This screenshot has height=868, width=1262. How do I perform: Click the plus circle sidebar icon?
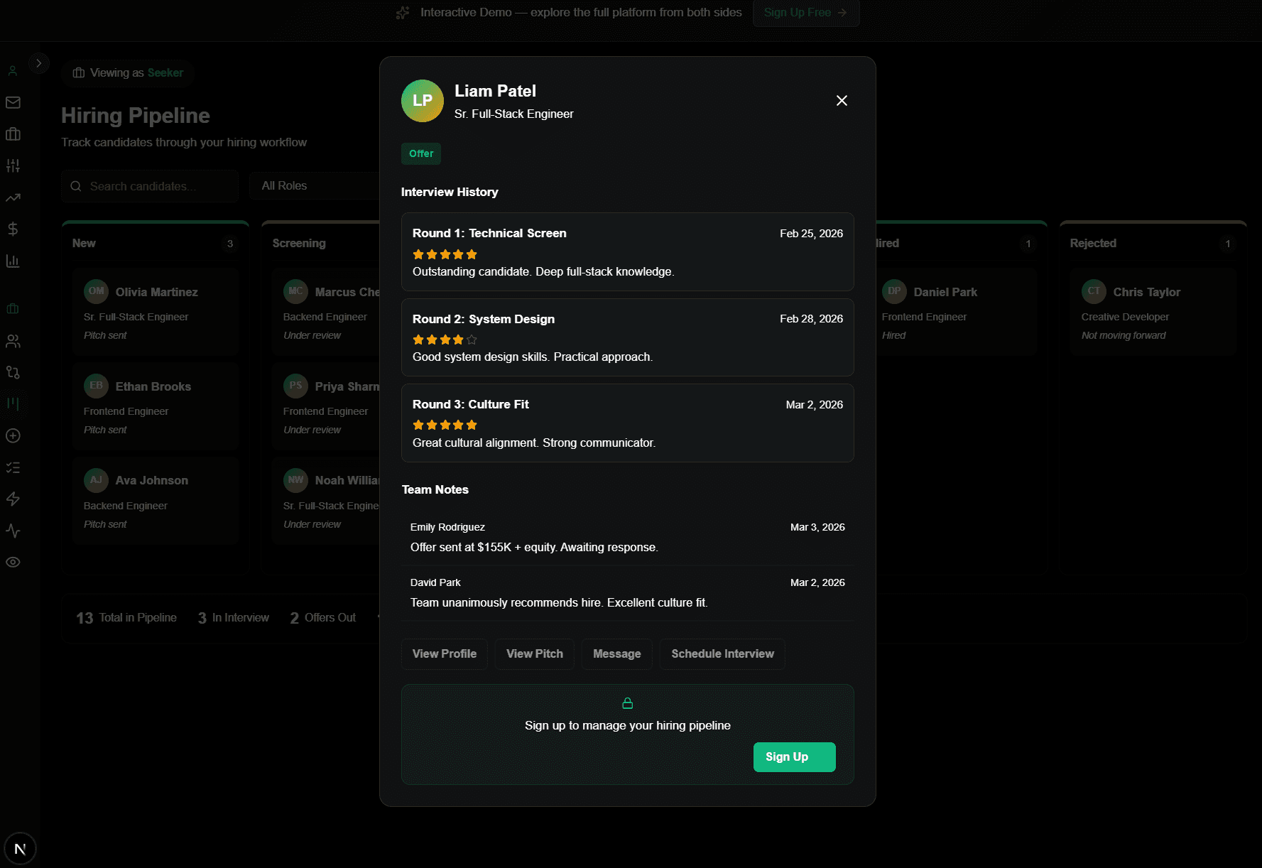[13, 436]
